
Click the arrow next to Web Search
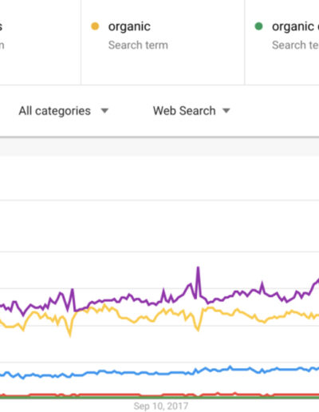(226, 111)
